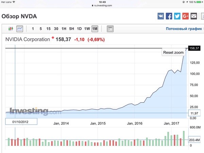Choose the 5H timeframe
The width and height of the screenshot is (204, 153).
click(x=71, y=29)
